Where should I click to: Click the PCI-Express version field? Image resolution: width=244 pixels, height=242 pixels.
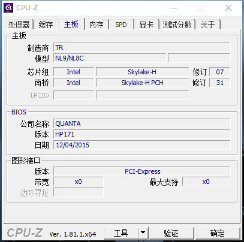click(142, 171)
